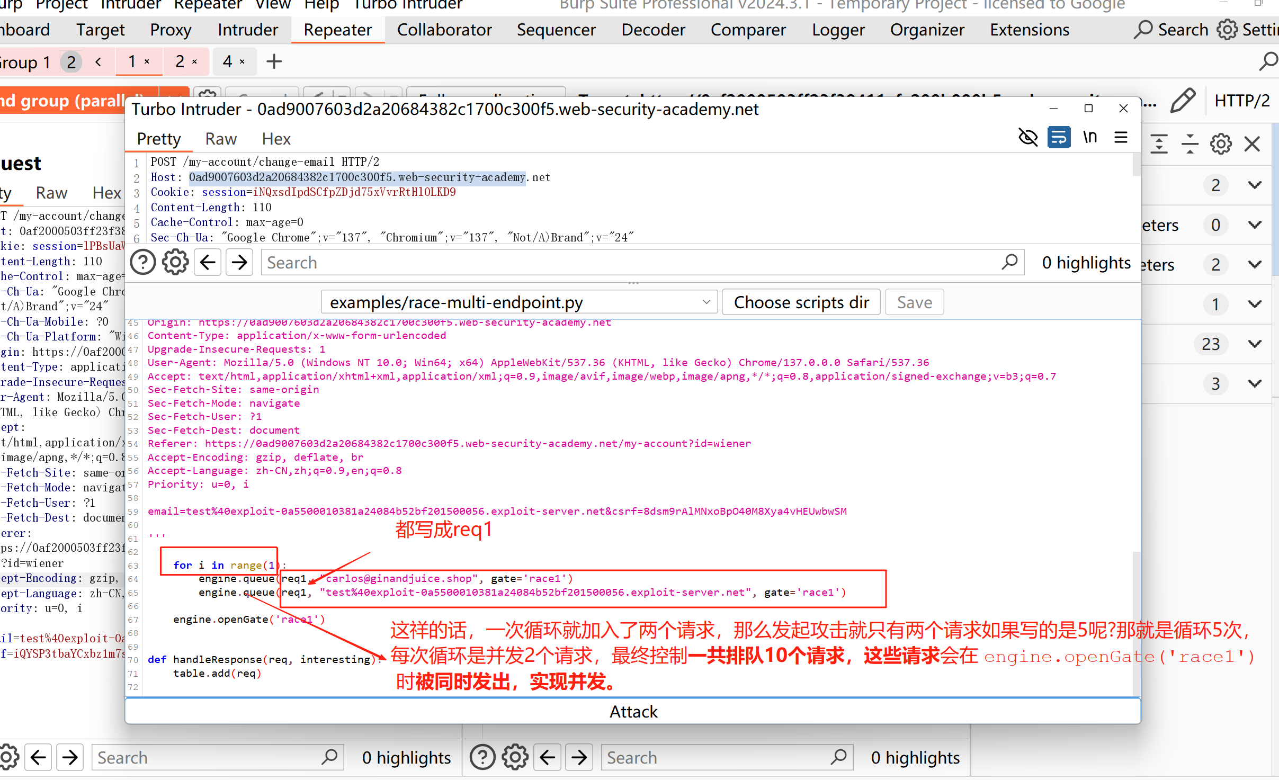Open search settings gear in Turbo Intruder
The image size is (1279, 780).
(x=175, y=263)
